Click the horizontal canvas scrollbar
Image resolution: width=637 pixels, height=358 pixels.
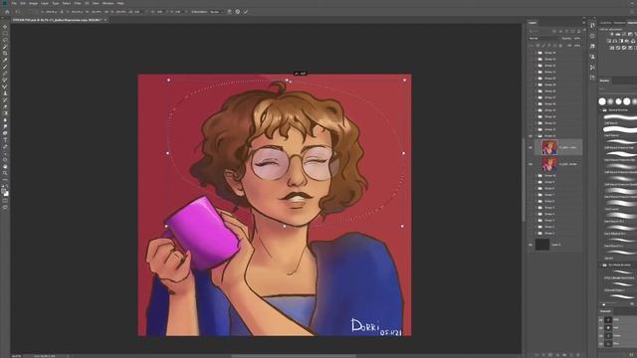click(x=294, y=356)
